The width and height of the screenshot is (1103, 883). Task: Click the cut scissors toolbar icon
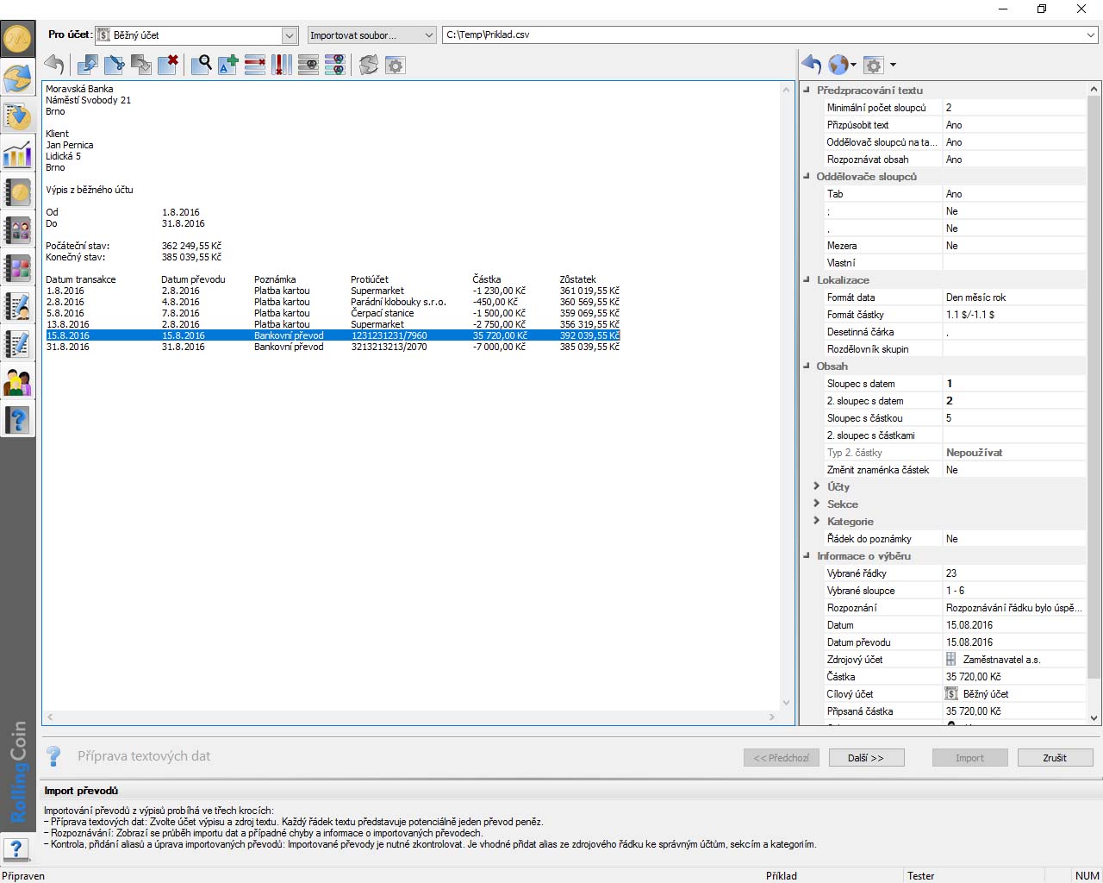pyautogui.click(x=115, y=65)
